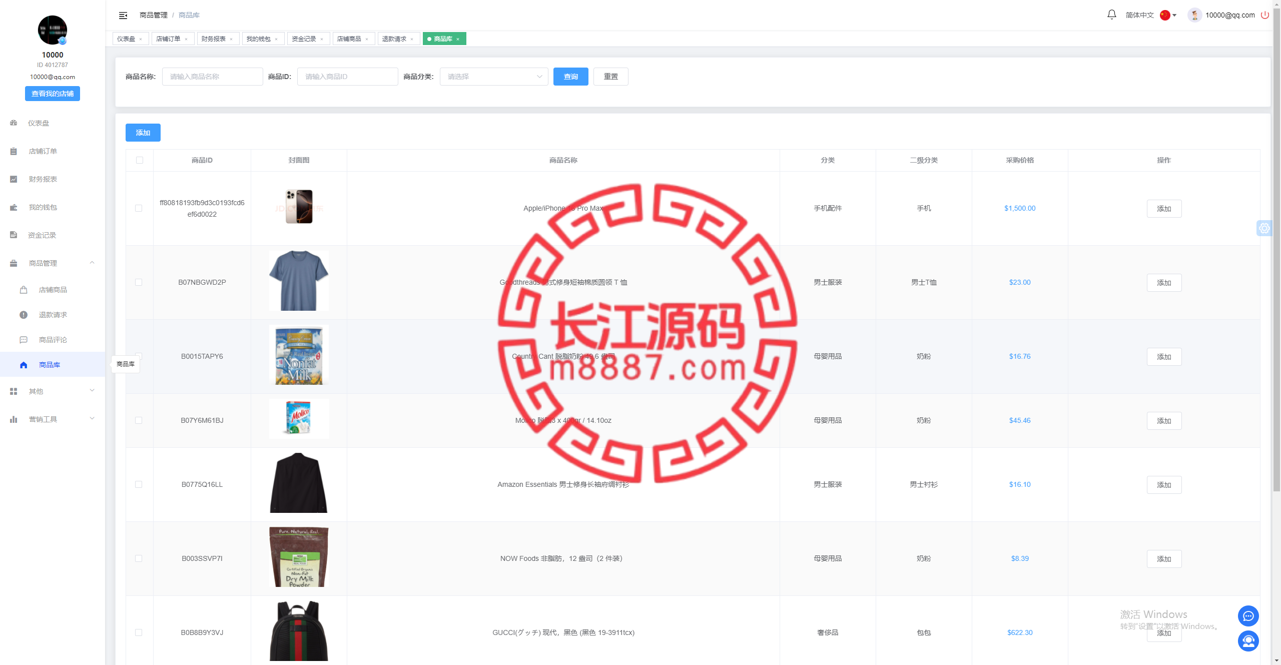The width and height of the screenshot is (1281, 665).
Task: Click the user avatar next to 10000@qq.com
Action: [x=1194, y=15]
